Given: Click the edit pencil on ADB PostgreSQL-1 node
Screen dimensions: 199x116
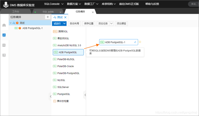Looking at the screenshot, I should [135, 42].
